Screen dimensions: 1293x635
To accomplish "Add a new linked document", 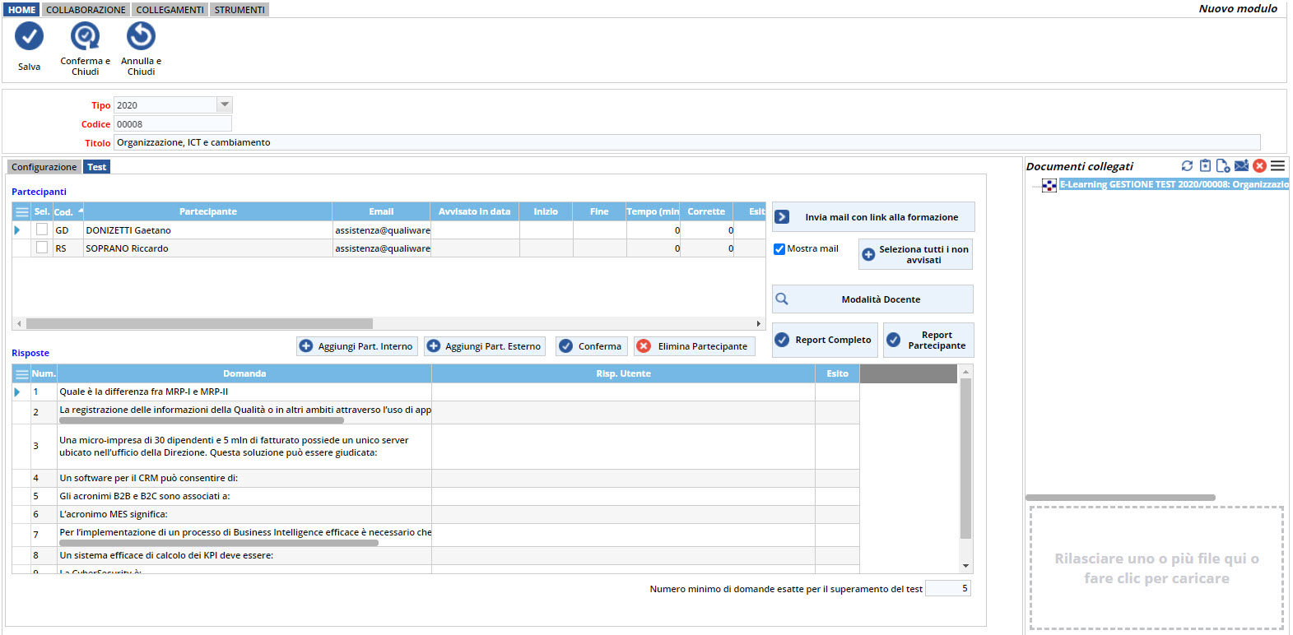I will (1223, 166).
